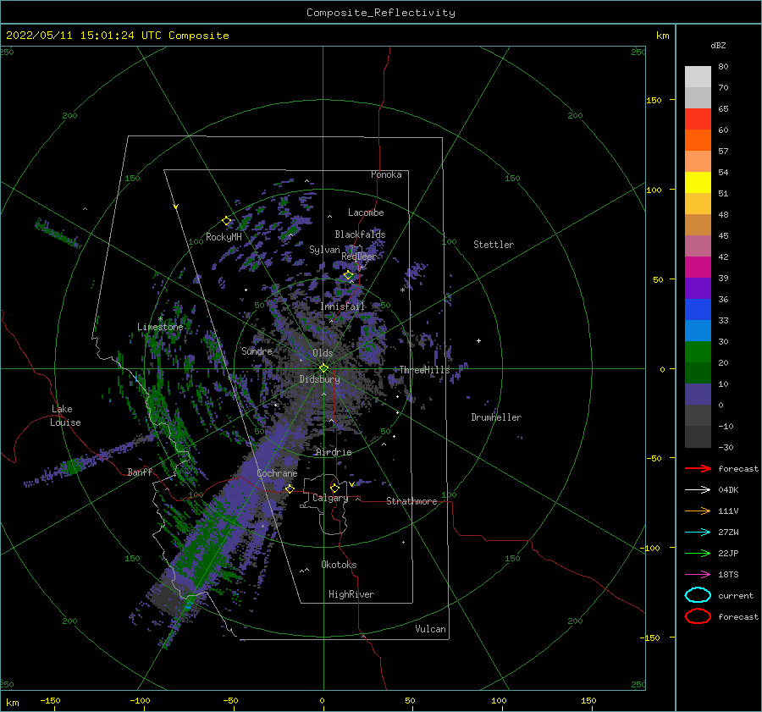Click the white asterisk marker above Limestone
Image resolution: width=762 pixels, height=712 pixels.
tap(160, 319)
